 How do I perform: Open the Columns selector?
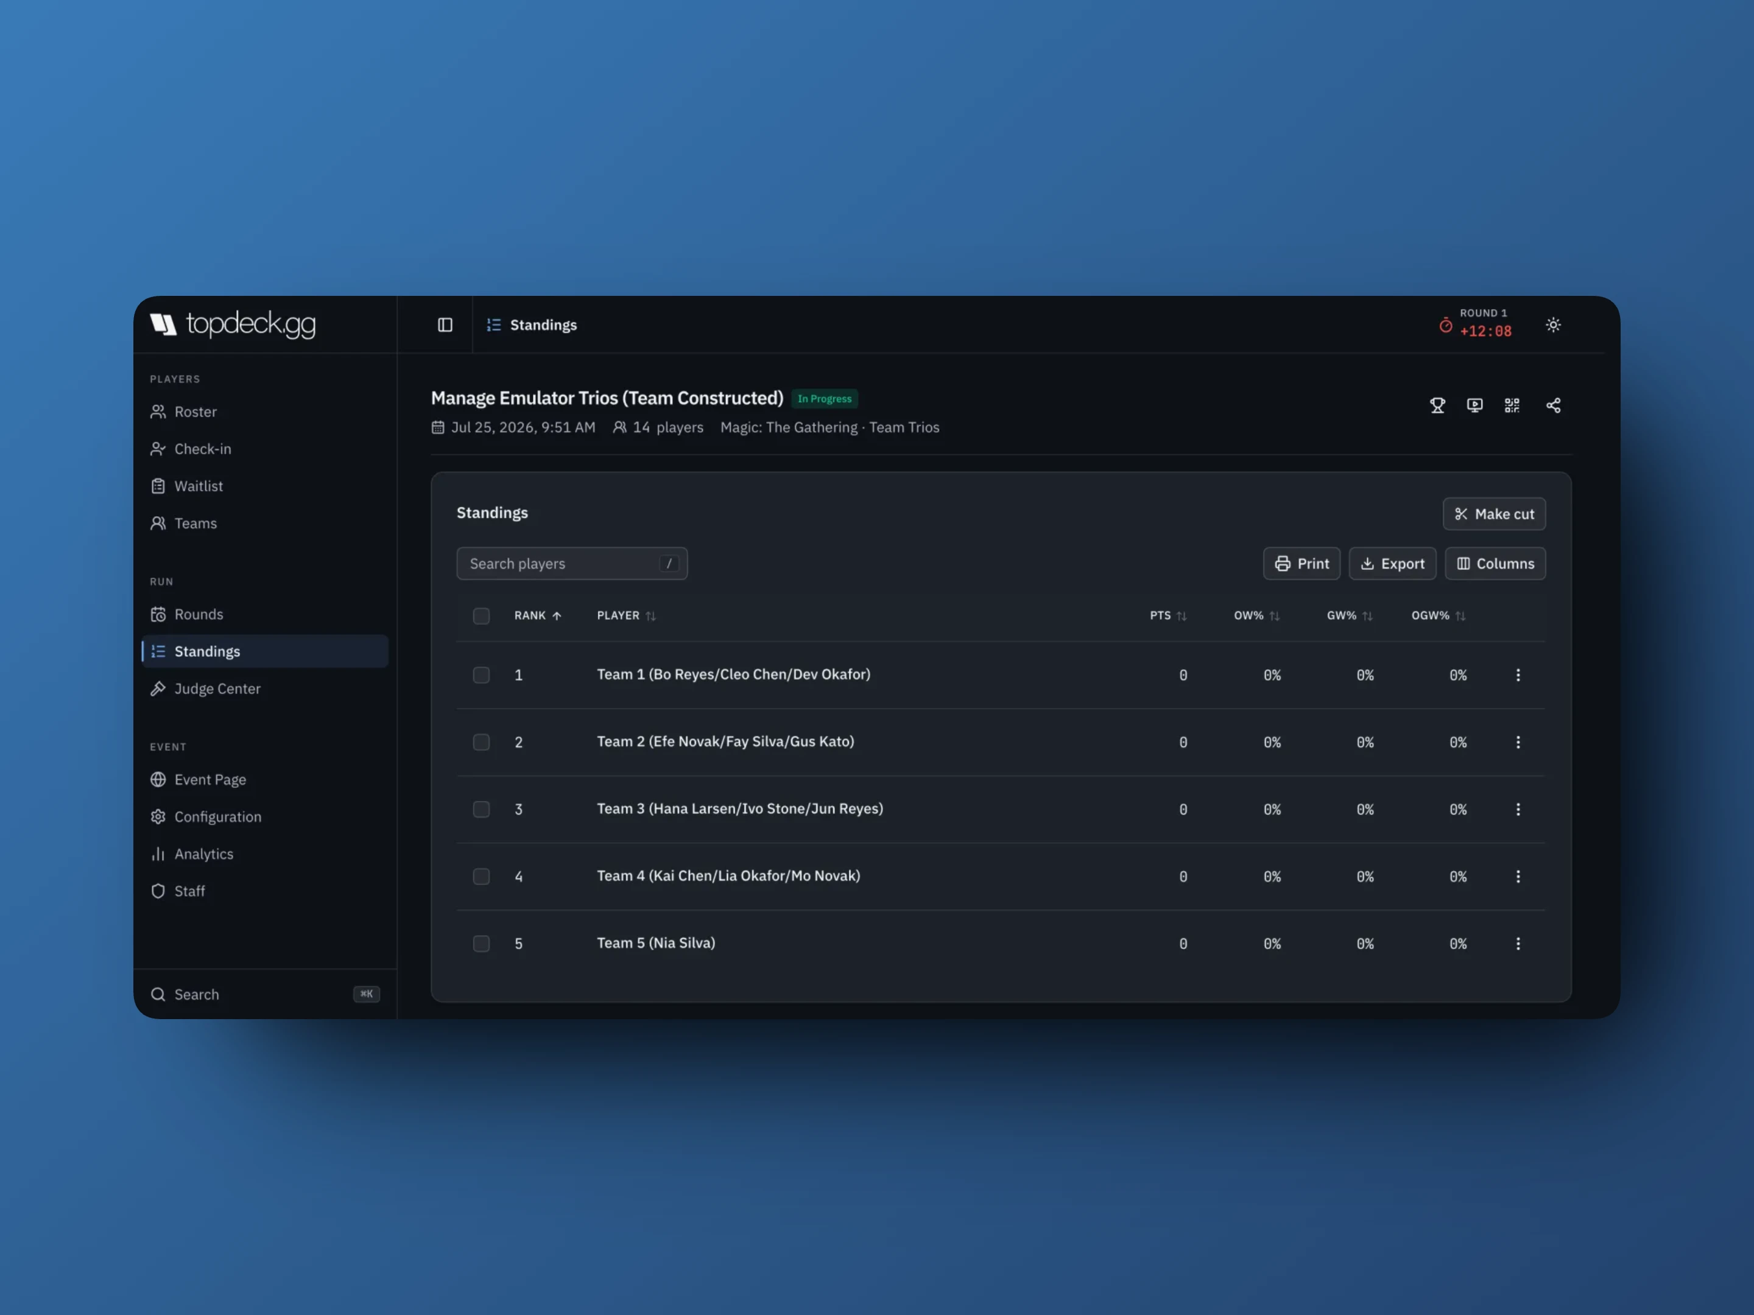[1495, 564]
